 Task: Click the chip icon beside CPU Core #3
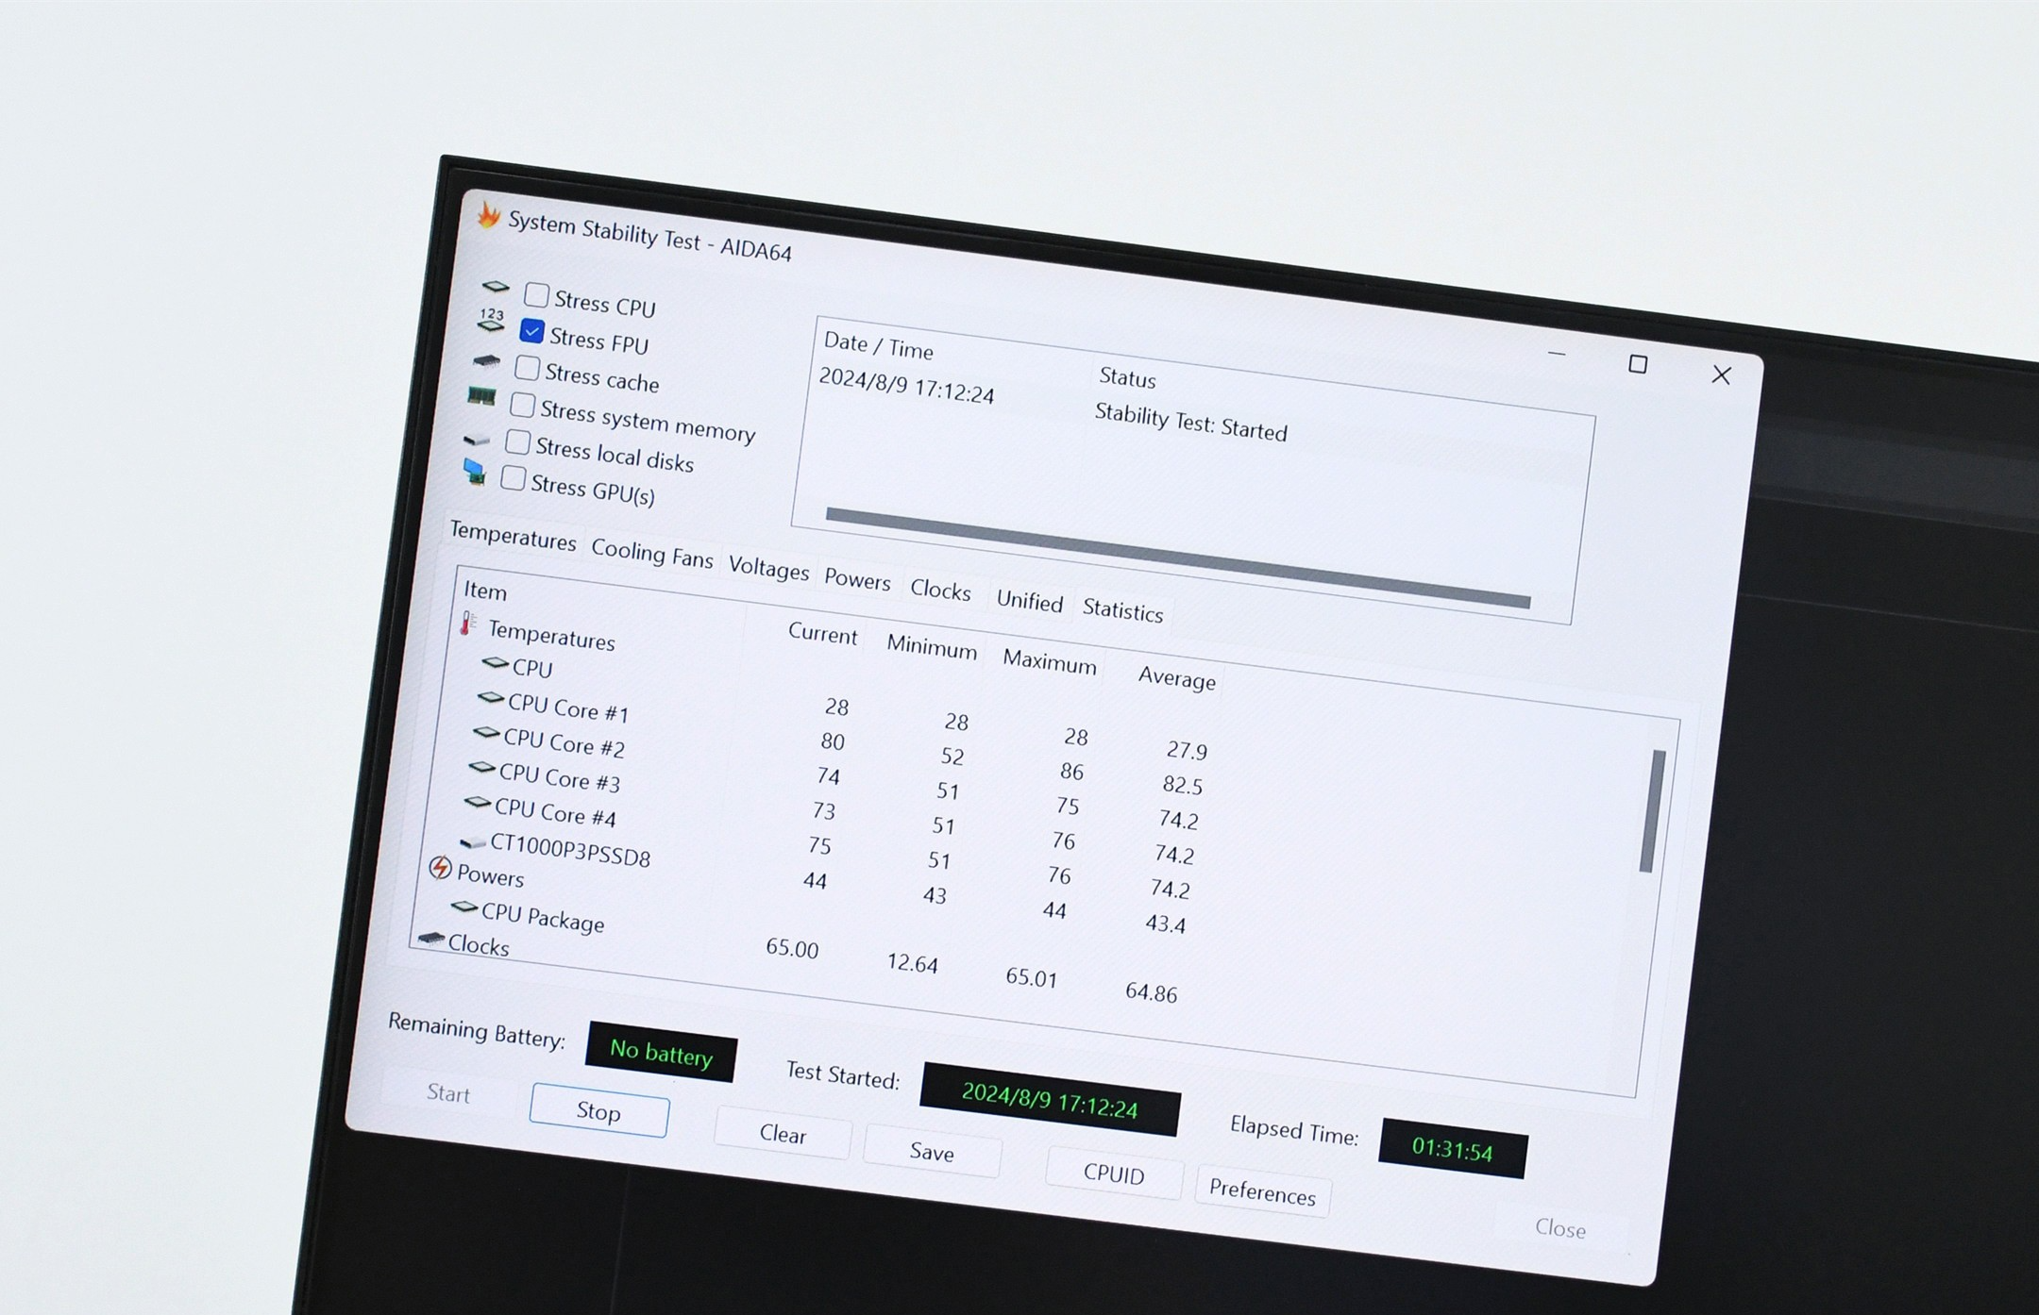(482, 768)
